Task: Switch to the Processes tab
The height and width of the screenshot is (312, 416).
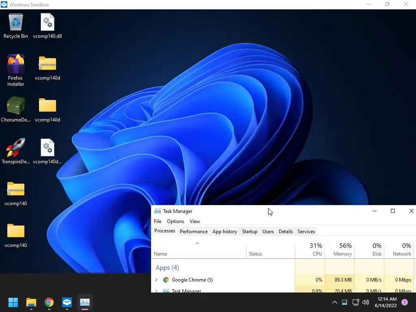Action: [x=165, y=231]
